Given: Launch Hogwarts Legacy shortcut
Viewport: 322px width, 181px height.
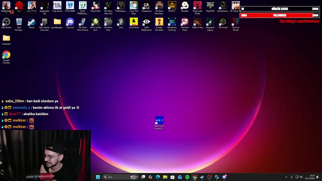Looking at the screenshot, I should [x=210, y=24].
